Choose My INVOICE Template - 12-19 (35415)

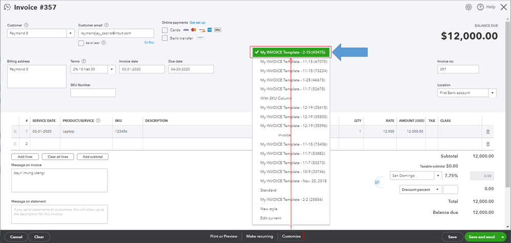[294, 107]
